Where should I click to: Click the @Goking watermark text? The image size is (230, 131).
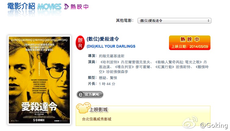tap(214, 126)
